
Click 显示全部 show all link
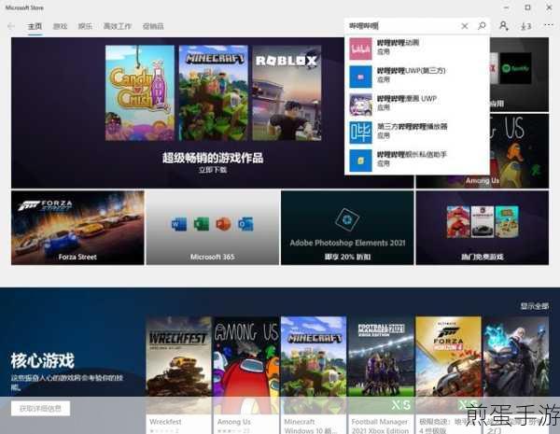point(534,306)
